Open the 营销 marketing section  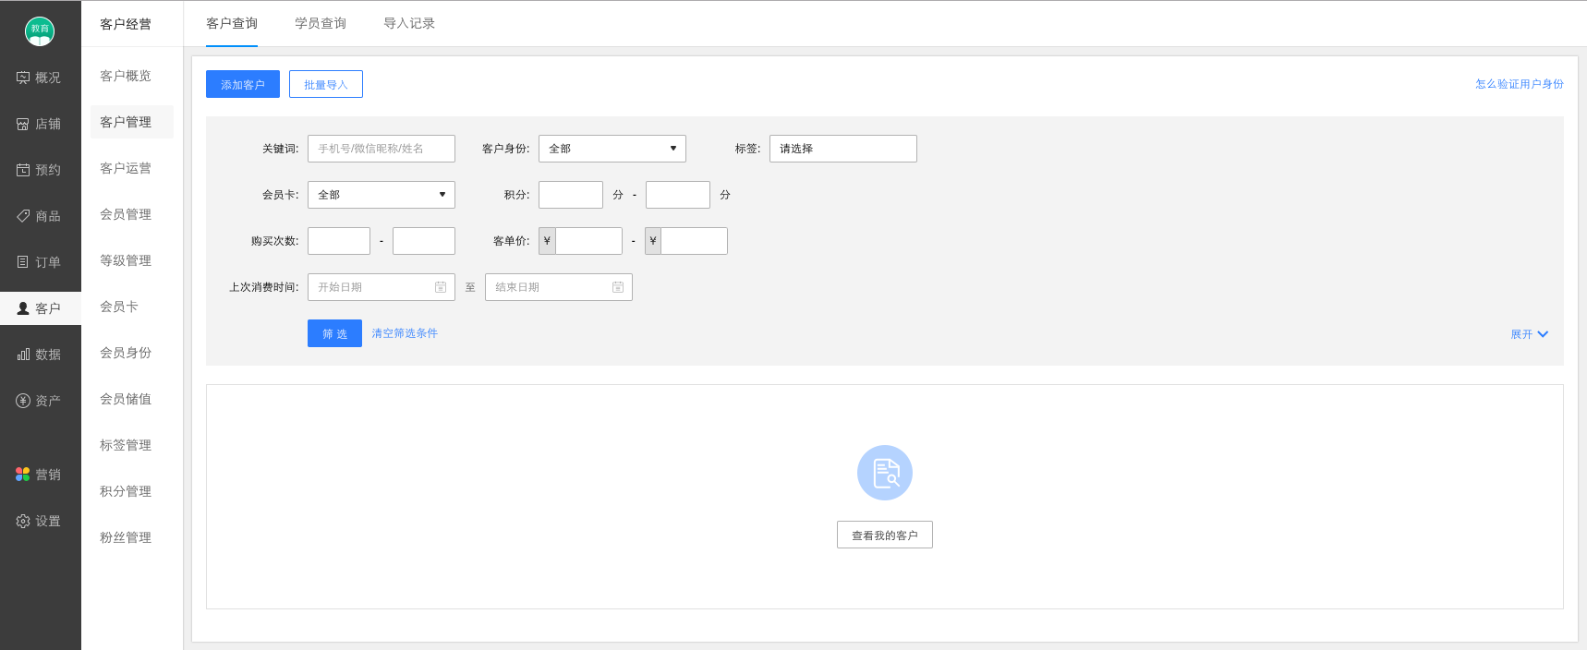tap(39, 475)
